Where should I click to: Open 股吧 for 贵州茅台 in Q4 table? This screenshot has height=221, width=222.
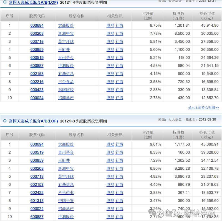(x=110, y=58)
